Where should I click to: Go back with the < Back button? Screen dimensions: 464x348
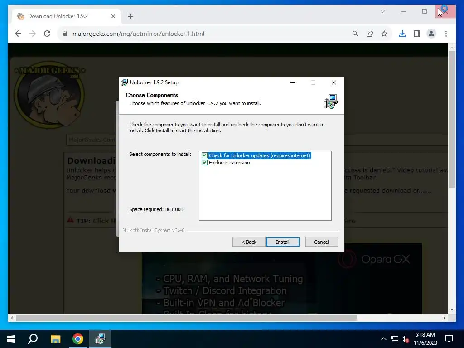click(249, 242)
